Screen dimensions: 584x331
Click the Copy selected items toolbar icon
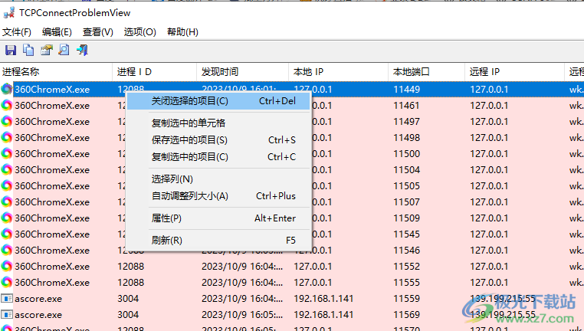point(28,50)
